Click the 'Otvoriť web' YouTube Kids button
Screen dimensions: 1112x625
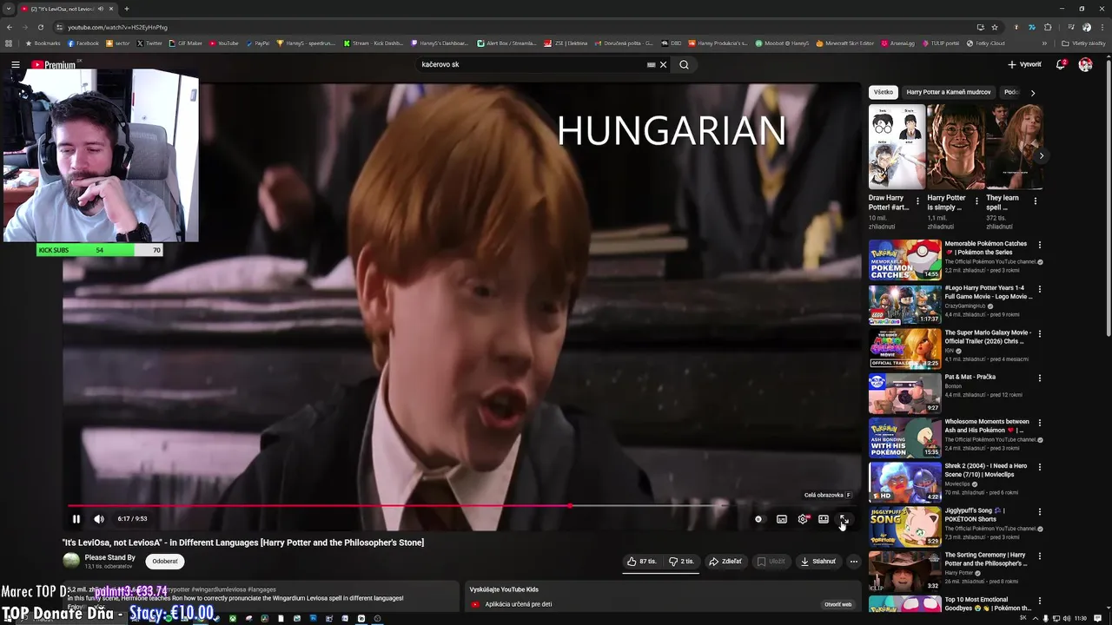tap(838, 604)
